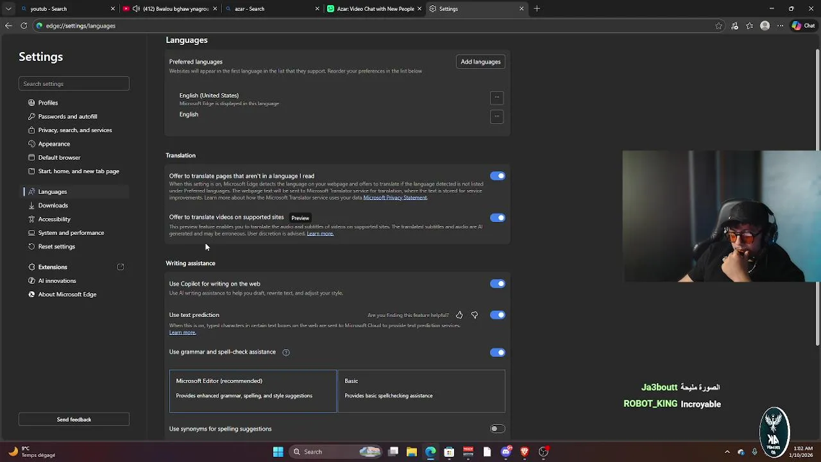
Task: Give thumbs up for text prediction feature
Action: (x=459, y=315)
